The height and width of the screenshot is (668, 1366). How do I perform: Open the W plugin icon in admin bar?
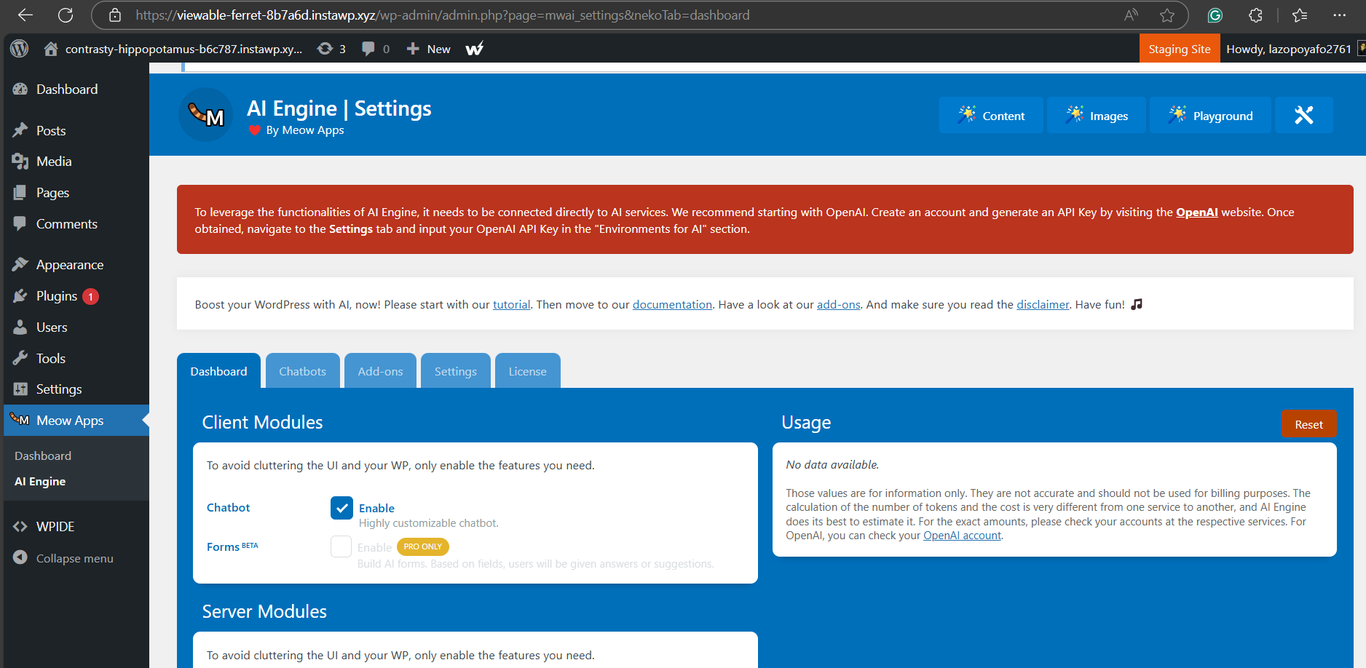[x=475, y=49]
